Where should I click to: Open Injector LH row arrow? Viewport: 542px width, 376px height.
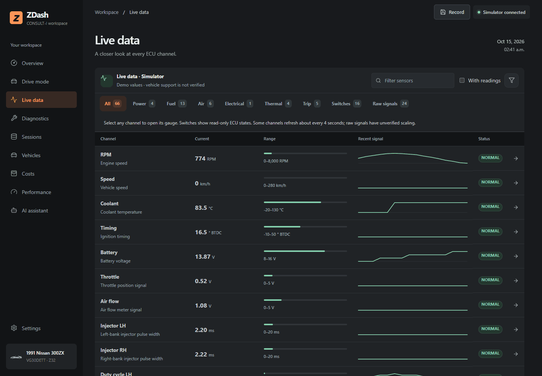pyautogui.click(x=516, y=329)
